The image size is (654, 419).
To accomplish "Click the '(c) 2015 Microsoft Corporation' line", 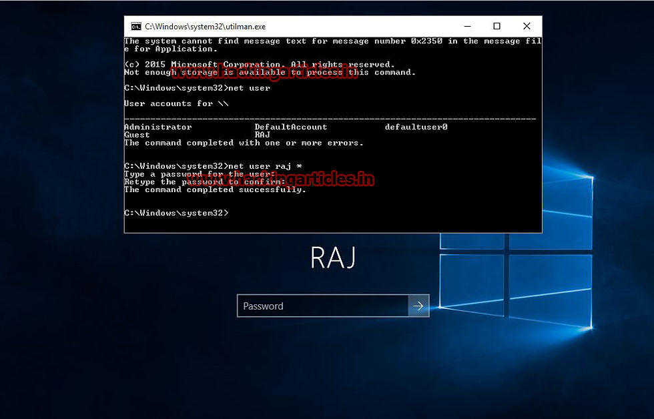I will click(260, 64).
